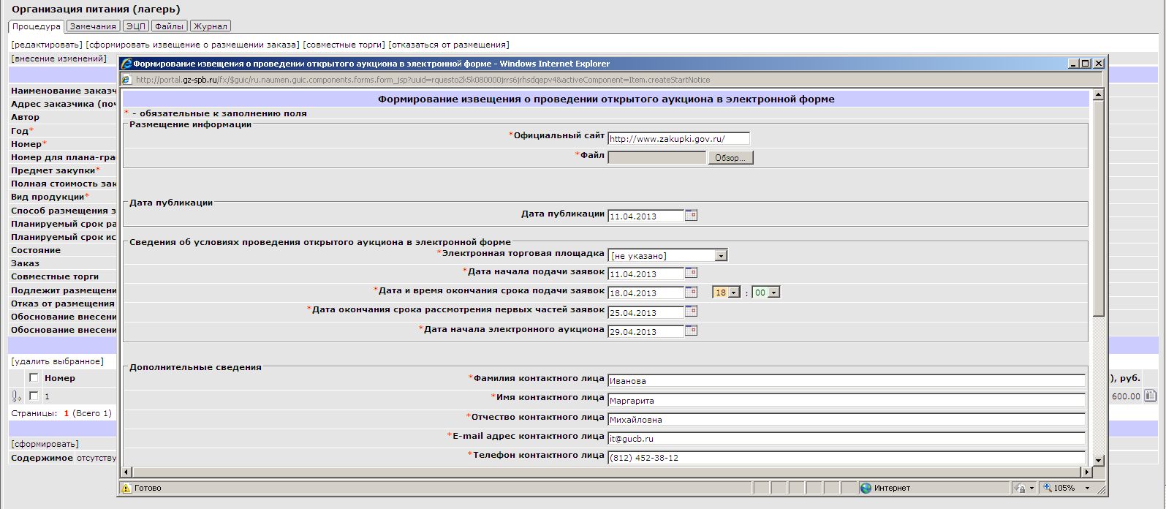Open calendar for Дата начала подачи заявок
Image resolution: width=1166 pixels, height=509 pixels.
[691, 273]
